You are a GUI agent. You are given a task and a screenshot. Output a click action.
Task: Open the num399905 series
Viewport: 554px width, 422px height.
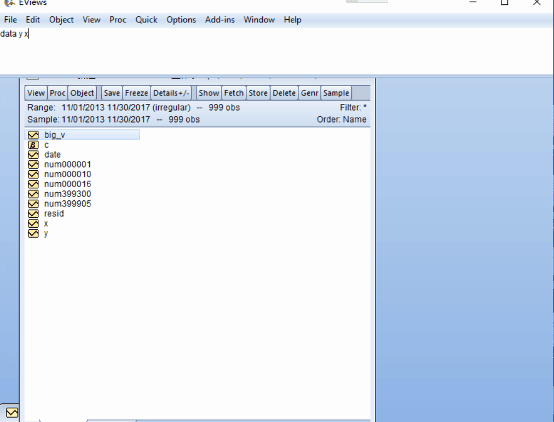click(67, 204)
